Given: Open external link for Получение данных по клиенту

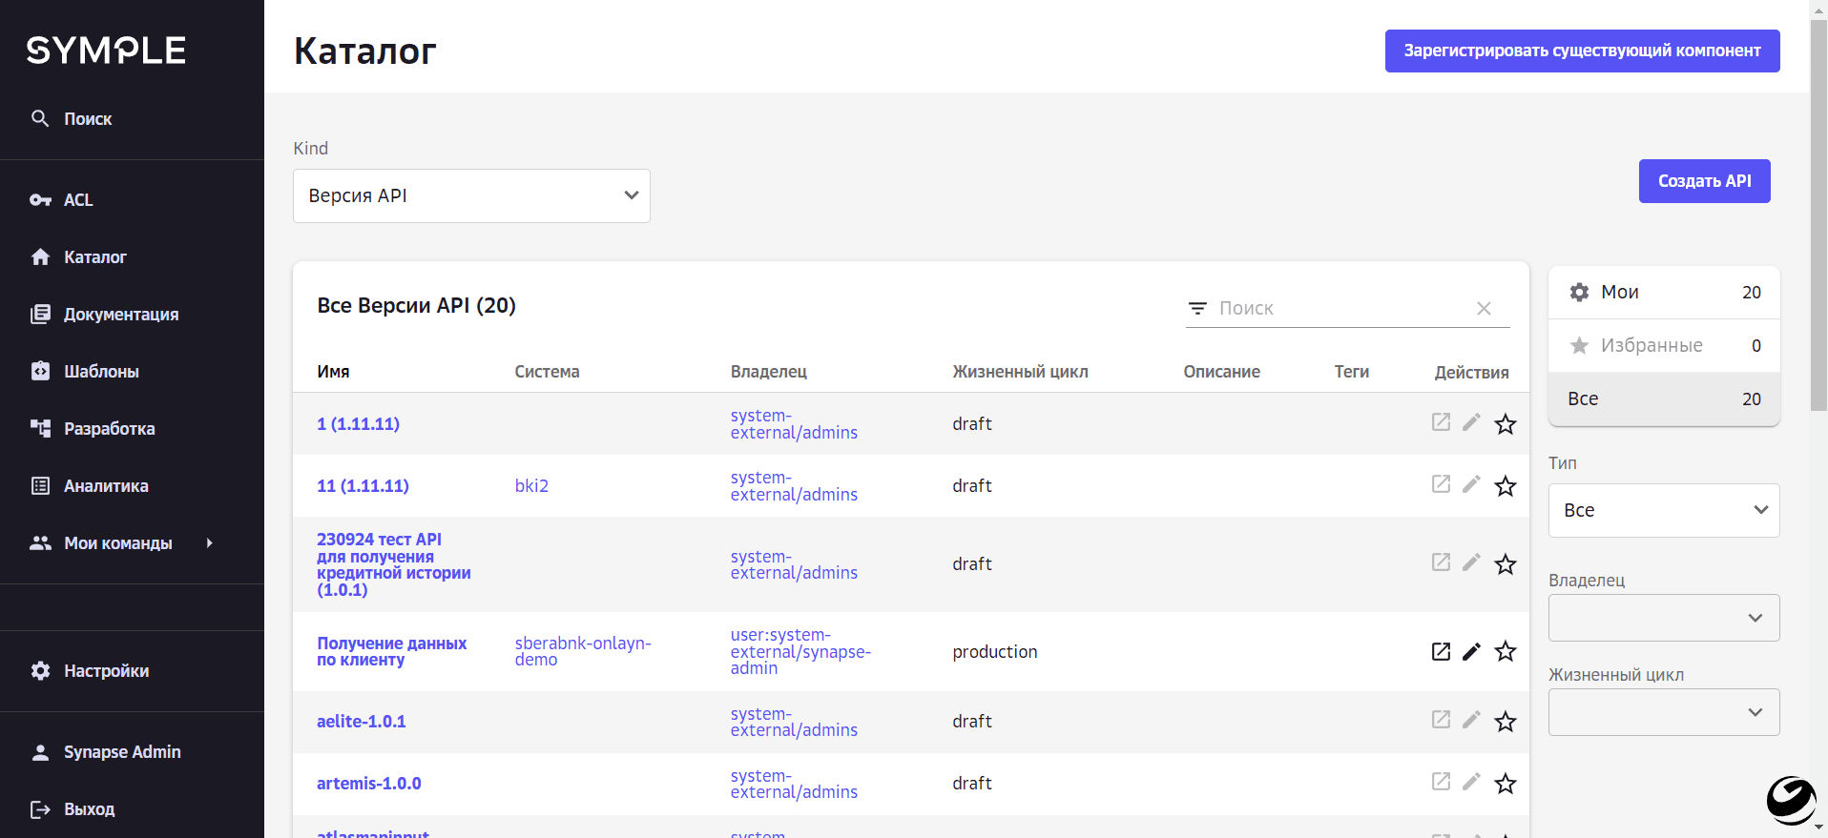Looking at the screenshot, I should (1441, 651).
